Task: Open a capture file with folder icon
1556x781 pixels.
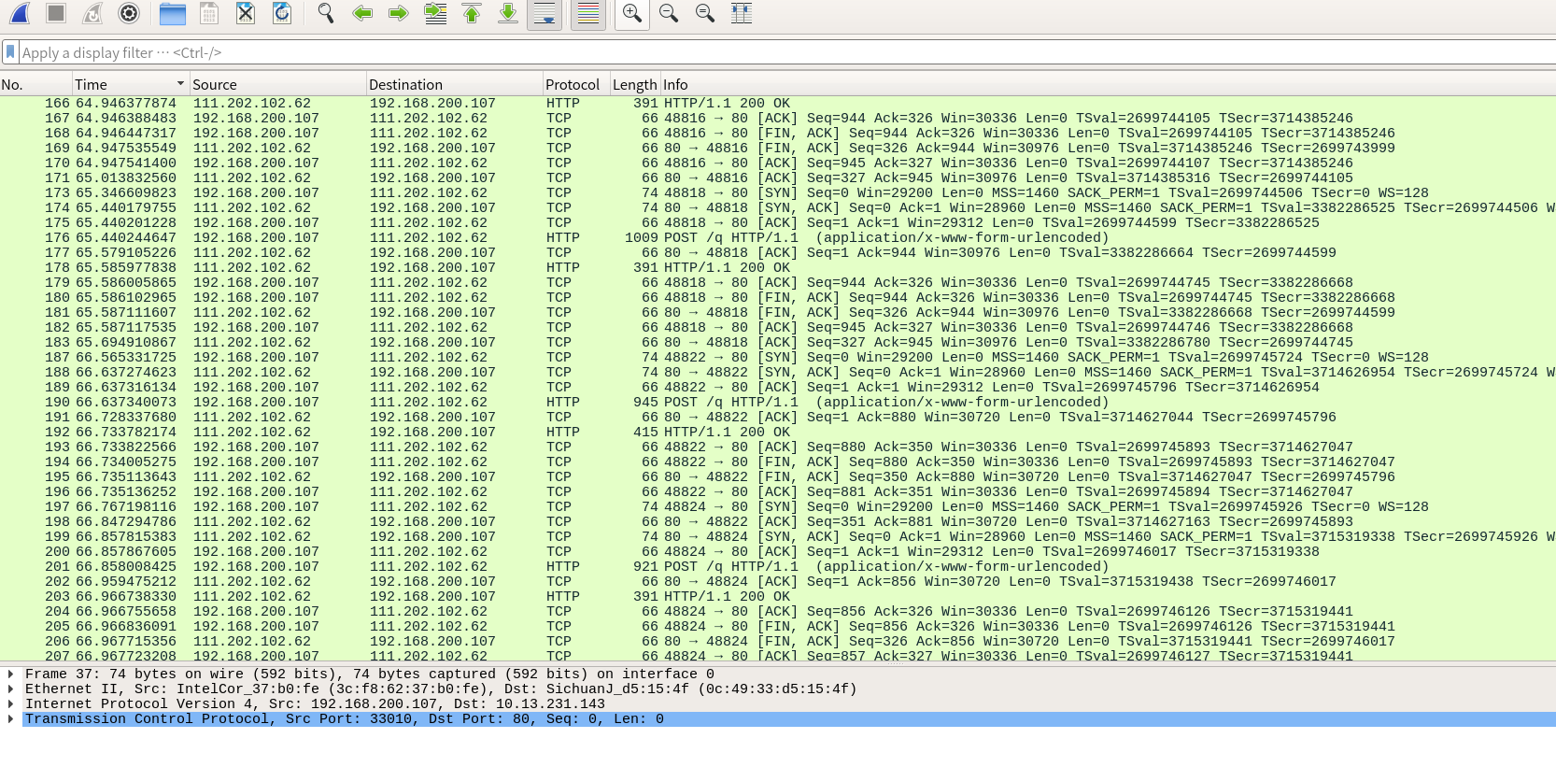Action: [x=173, y=13]
